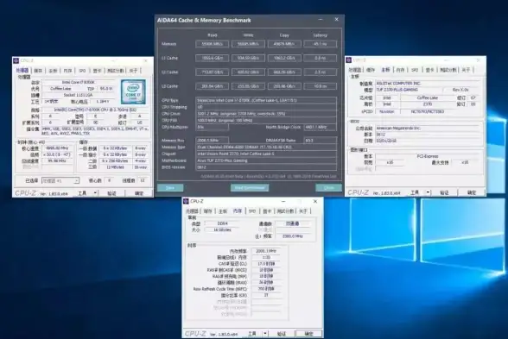
Task: Click 'Socket 1151 LGA' in CPU-Z processor window
Action: (x=78, y=95)
